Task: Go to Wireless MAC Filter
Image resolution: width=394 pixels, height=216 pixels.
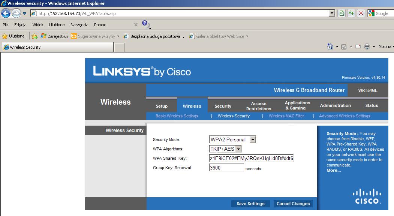Action: pos(286,116)
